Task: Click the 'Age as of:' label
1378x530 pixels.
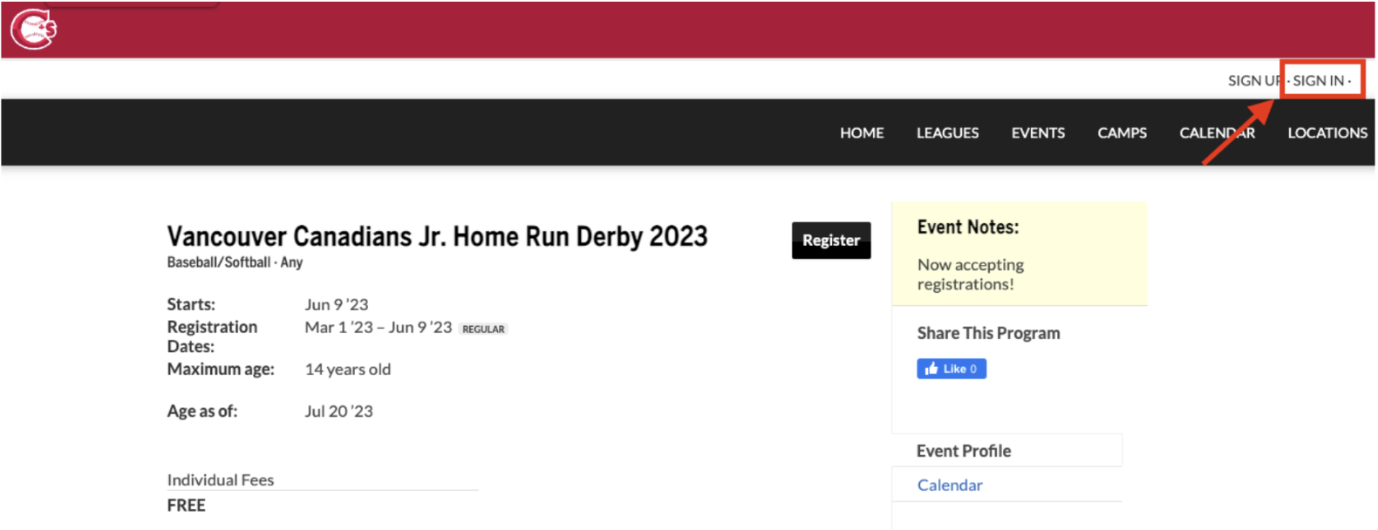Action: pyautogui.click(x=202, y=411)
